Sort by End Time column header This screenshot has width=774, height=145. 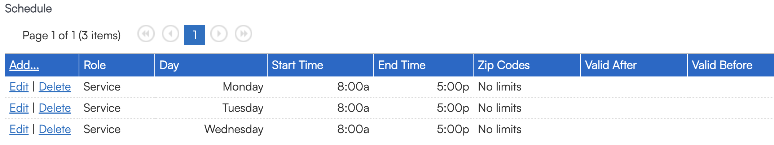402,65
